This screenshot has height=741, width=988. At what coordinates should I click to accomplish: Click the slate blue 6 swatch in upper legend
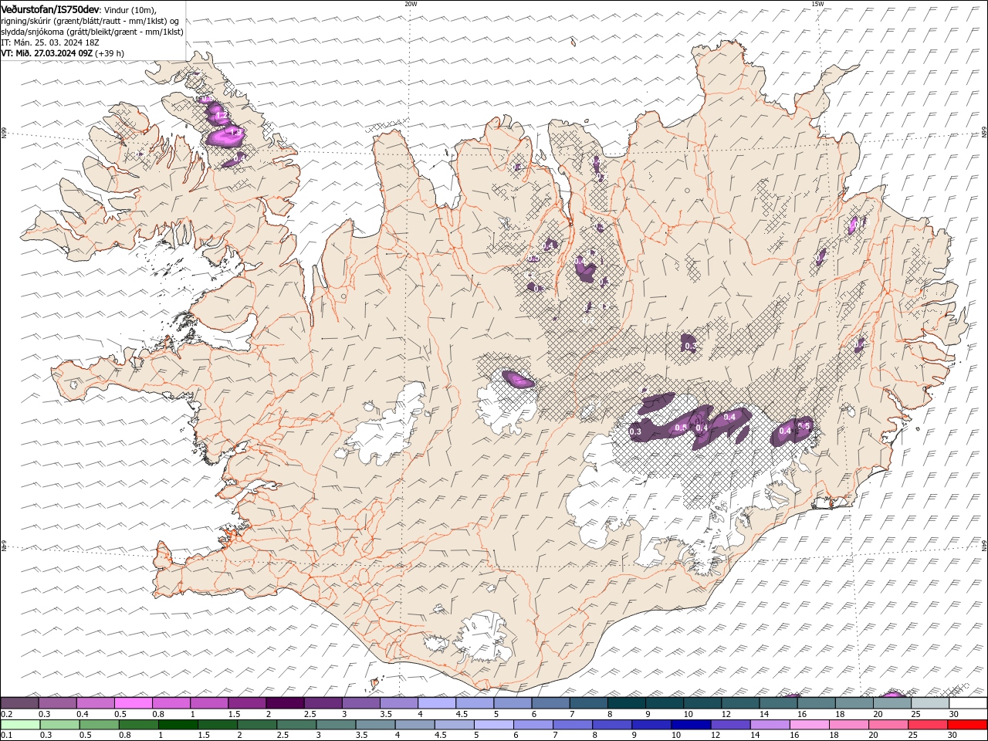pos(550,703)
